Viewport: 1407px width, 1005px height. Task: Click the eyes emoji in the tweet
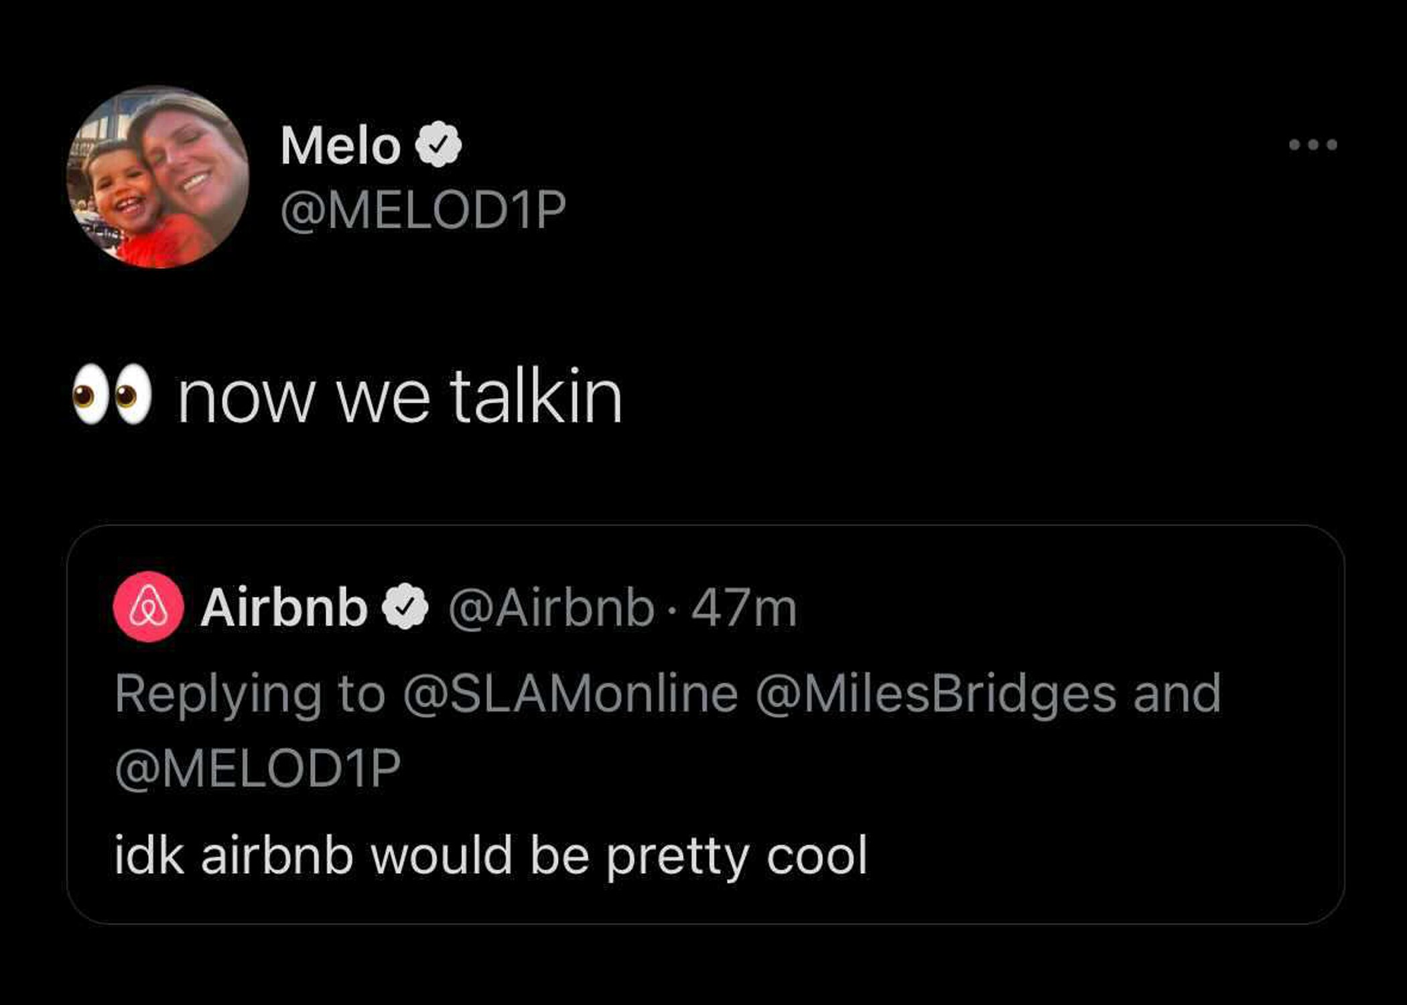[112, 395]
